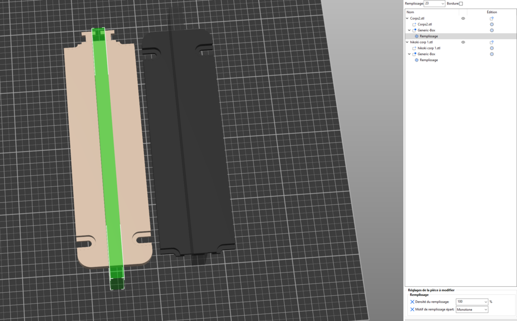This screenshot has width=517, height=321.
Task: Click gear icon of second Generic-Box modifier
Action: click(491, 54)
